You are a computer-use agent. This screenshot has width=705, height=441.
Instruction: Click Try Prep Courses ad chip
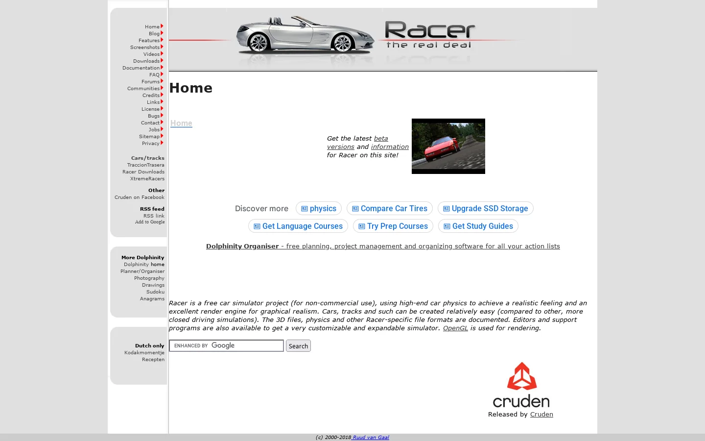tap(393, 226)
